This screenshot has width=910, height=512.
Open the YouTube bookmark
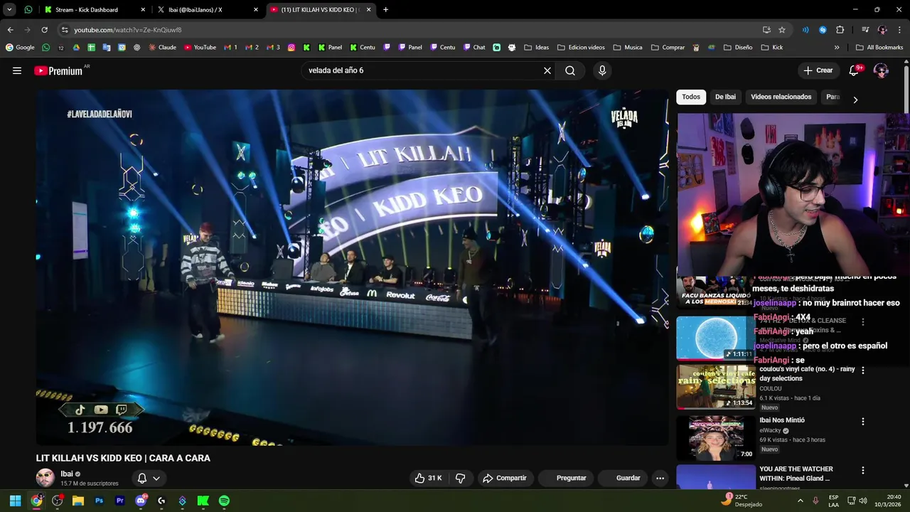click(x=200, y=48)
